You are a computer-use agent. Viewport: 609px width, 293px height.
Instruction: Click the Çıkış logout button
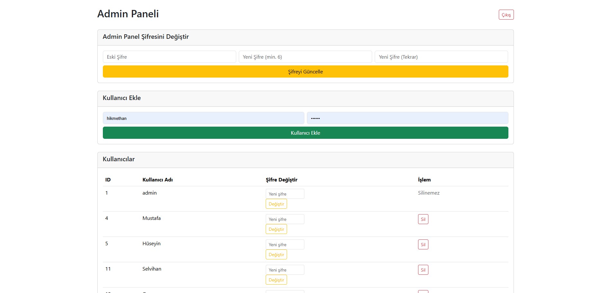506,15
